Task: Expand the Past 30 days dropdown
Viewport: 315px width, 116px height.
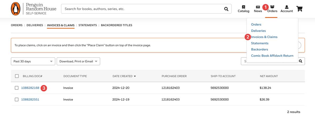Action: (x=33, y=61)
